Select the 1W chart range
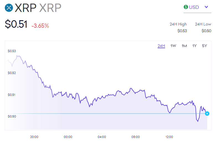Image resolution: width=213 pixels, height=141 pixels. (x=173, y=46)
